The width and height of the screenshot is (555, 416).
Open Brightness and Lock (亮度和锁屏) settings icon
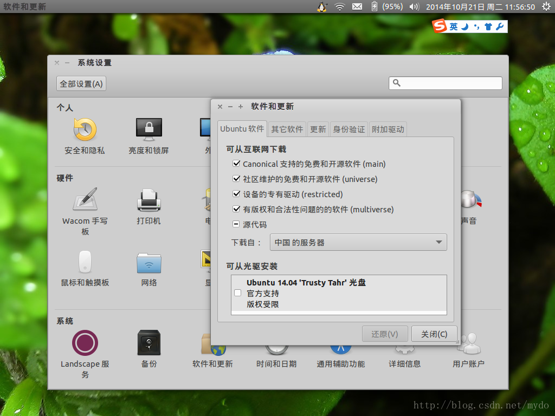pyautogui.click(x=149, y=129)
